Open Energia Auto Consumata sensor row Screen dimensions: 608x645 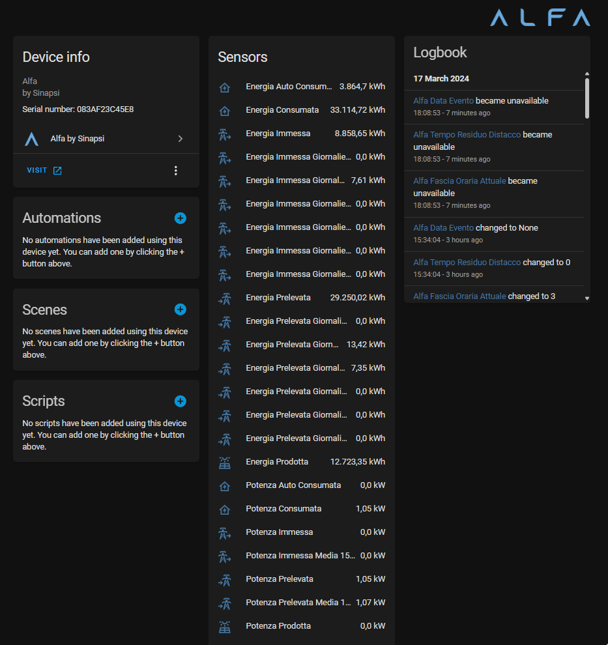(302, 87)
